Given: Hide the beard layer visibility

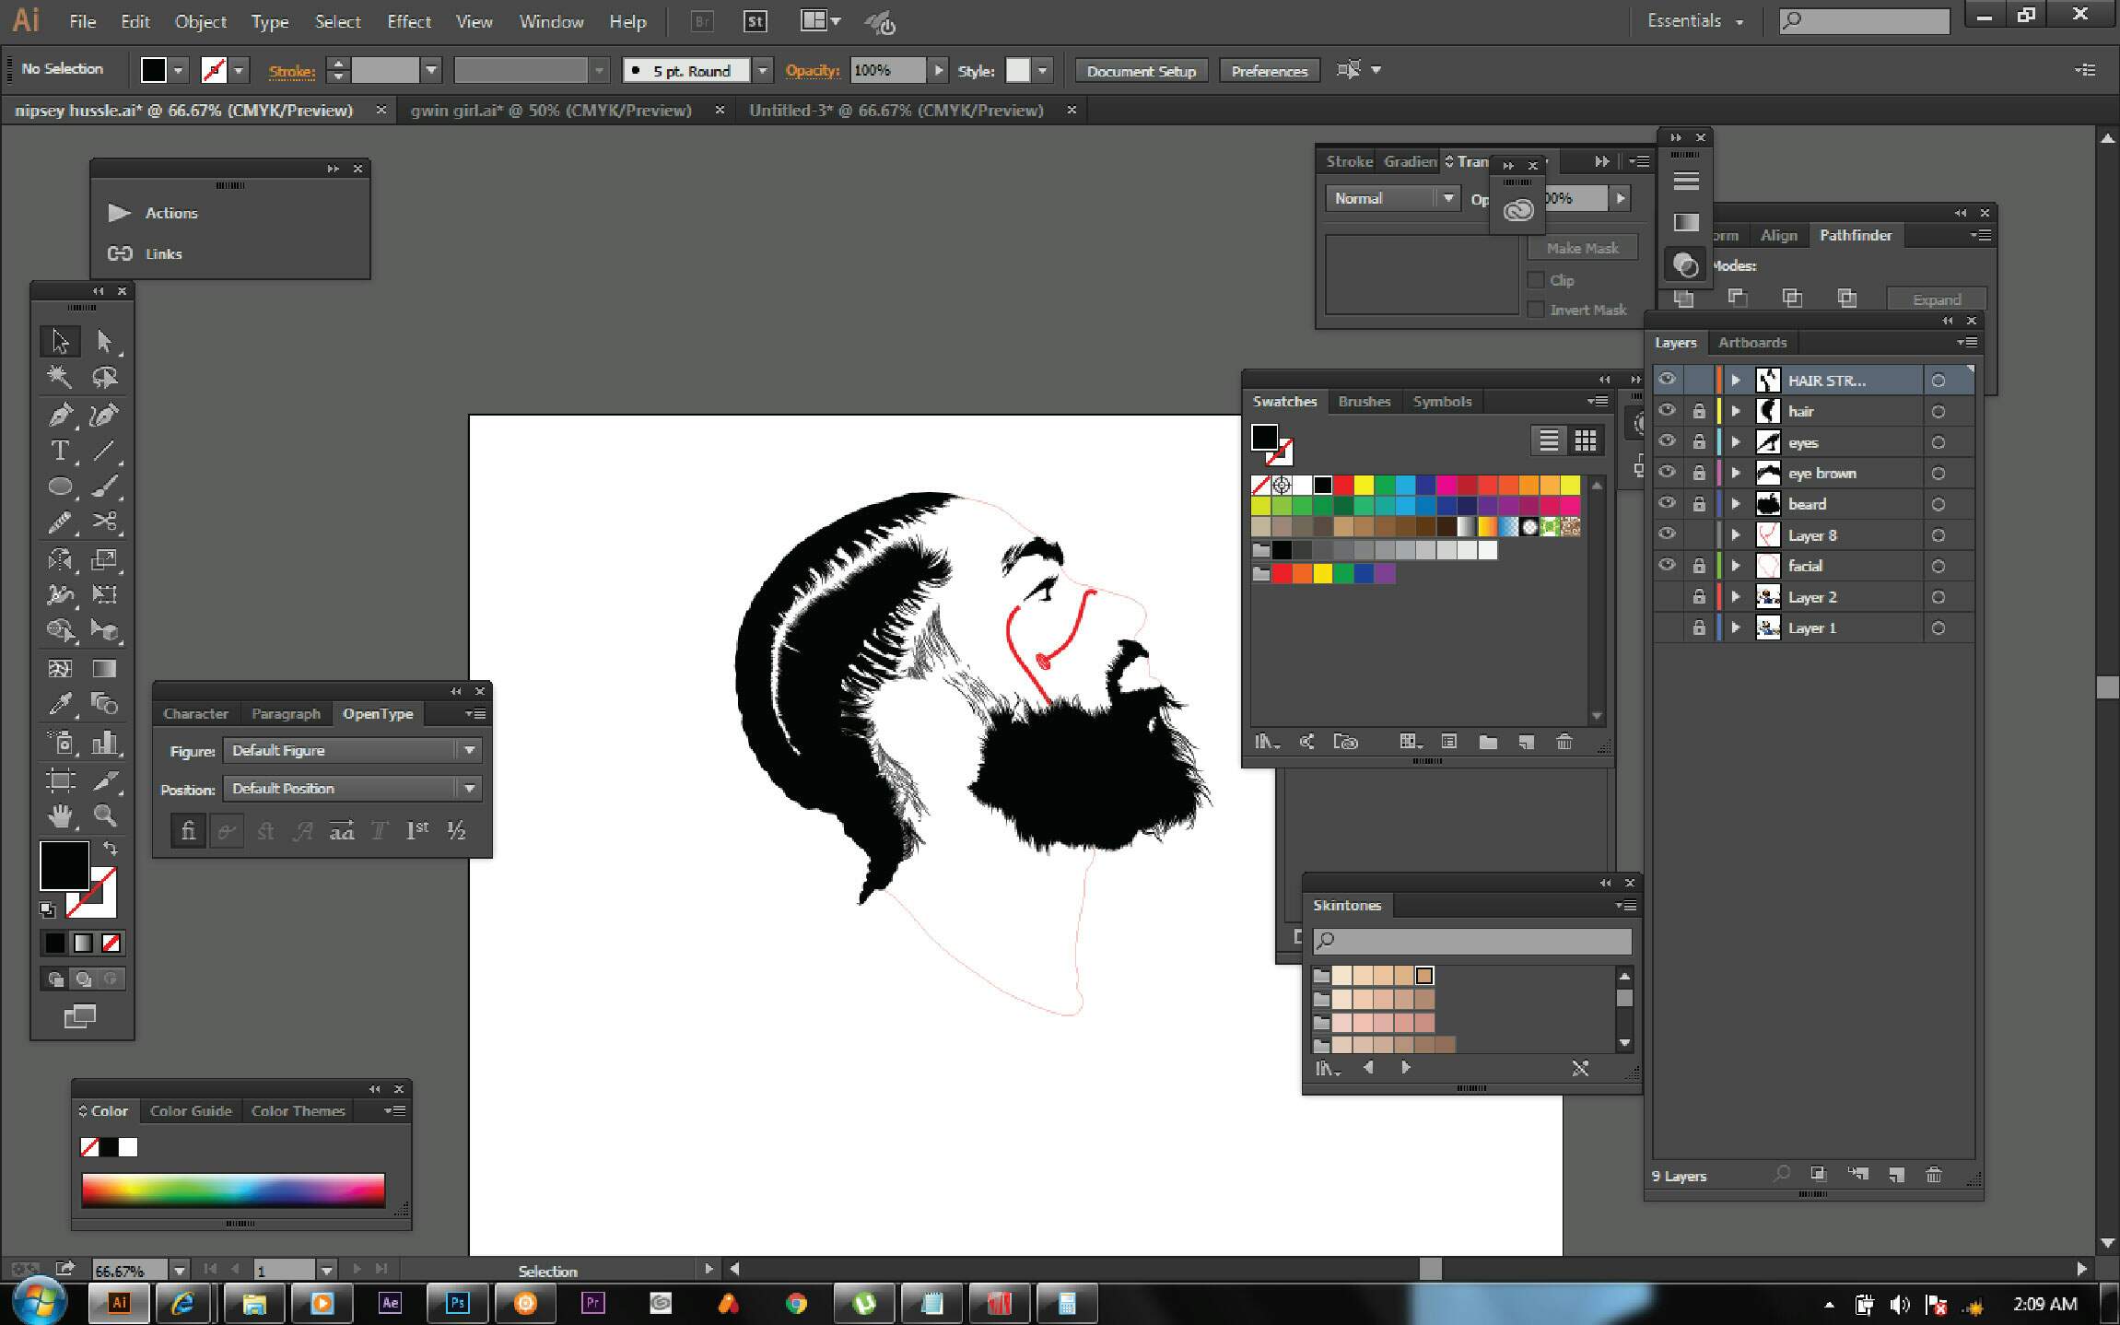Looking at the screenshot, I should tap(1667, 504).
